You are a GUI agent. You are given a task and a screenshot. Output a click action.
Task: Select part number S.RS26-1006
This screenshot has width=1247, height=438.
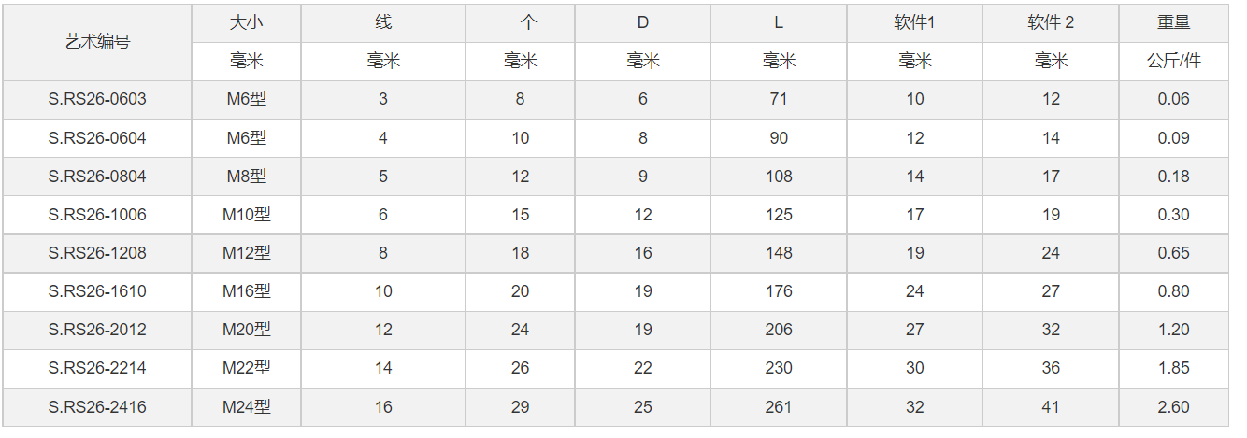pos(97,215)
